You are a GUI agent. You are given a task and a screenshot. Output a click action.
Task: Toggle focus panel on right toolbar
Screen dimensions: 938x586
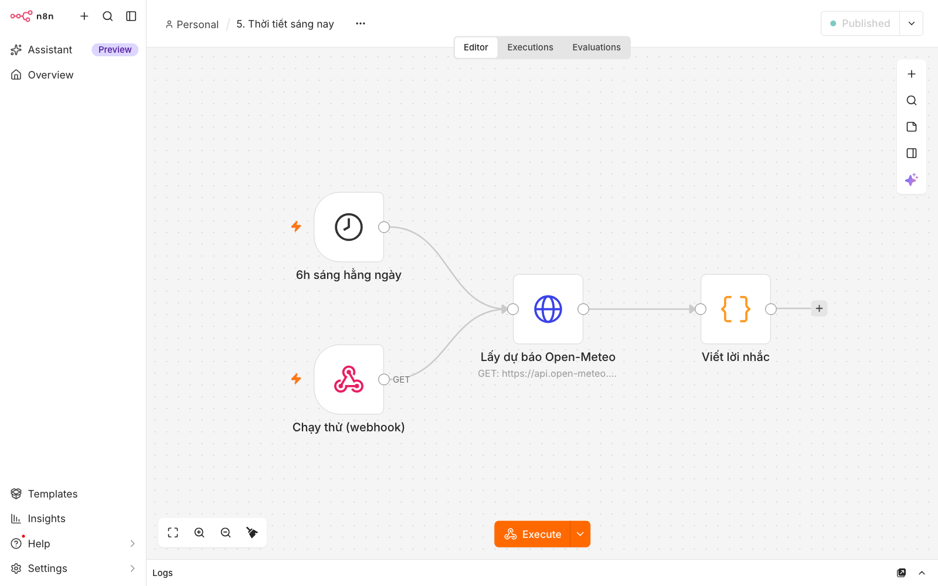tap(912, 154)
